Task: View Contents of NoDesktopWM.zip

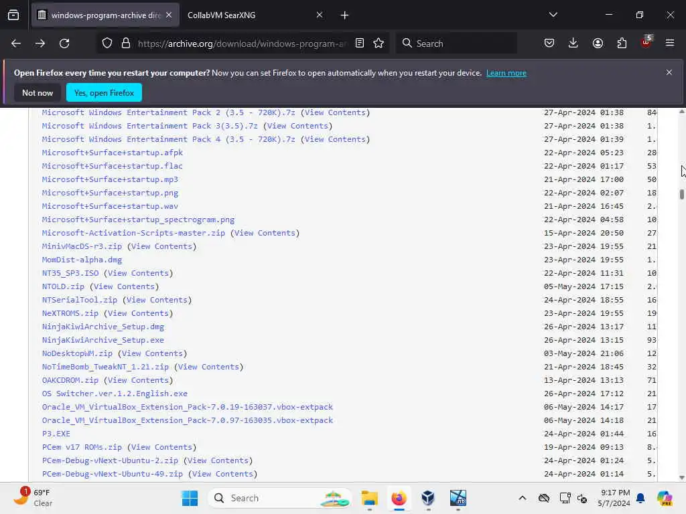Action: click(x=152, y=353)
